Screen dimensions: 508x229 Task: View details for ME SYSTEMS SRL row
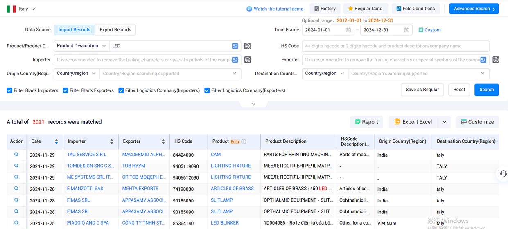click(x=16, y=177)
